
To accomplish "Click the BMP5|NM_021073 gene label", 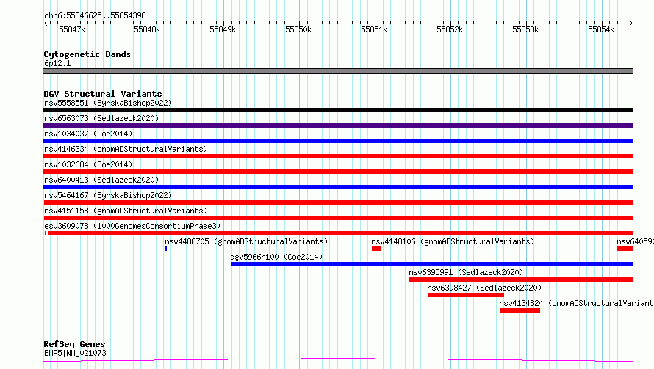I will tap(75, 353).
